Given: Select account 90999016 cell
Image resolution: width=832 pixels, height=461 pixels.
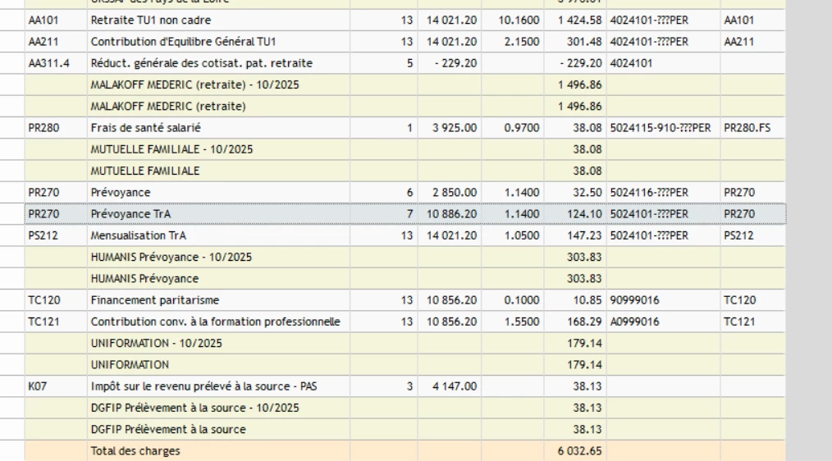Looking at the screenshot, I should tap(663, 300).
